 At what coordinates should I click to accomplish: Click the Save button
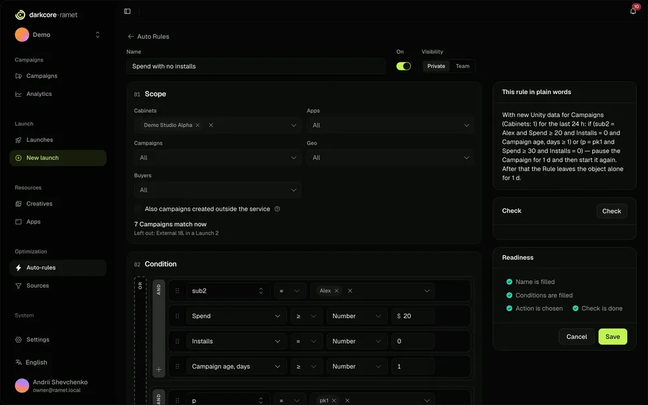click(612, 337)
